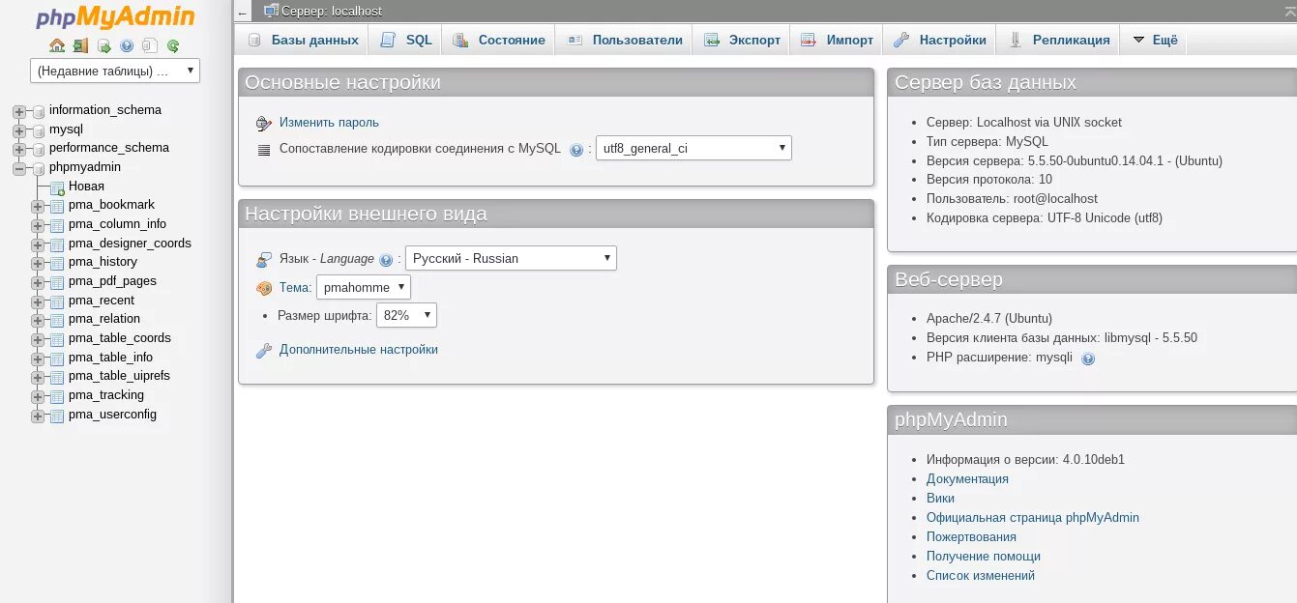Viewport: 1297px width, 603px height.
Task: Click Новая to create new table
Action: 86,187
